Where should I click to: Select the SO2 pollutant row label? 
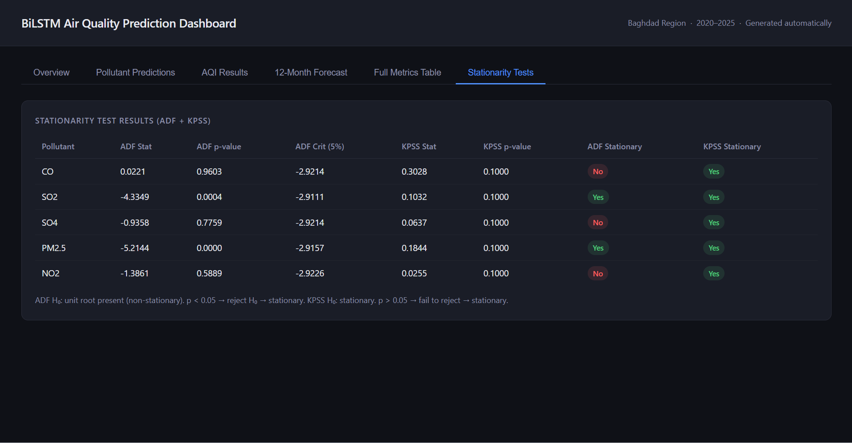coord(50,197)
